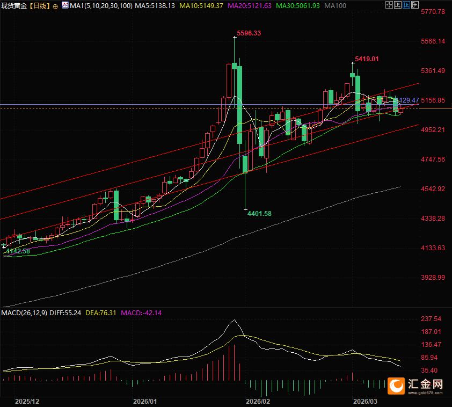Click the green MA30:5061.93 value
The height and width of the screenshot is (407, 452).
[x=298, y=6]
